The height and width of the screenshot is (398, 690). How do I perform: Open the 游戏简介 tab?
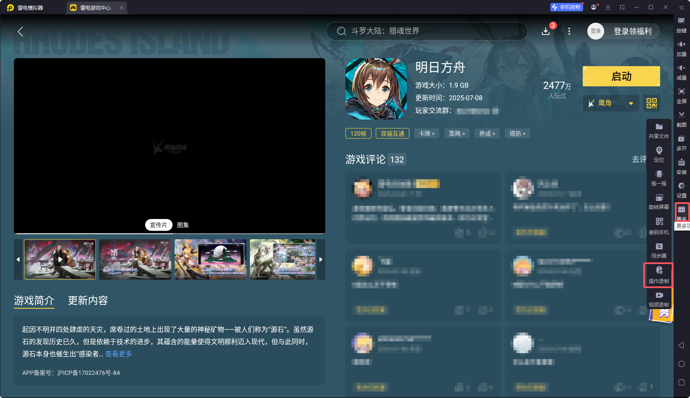pyautogui.click(x=34, y=300)
